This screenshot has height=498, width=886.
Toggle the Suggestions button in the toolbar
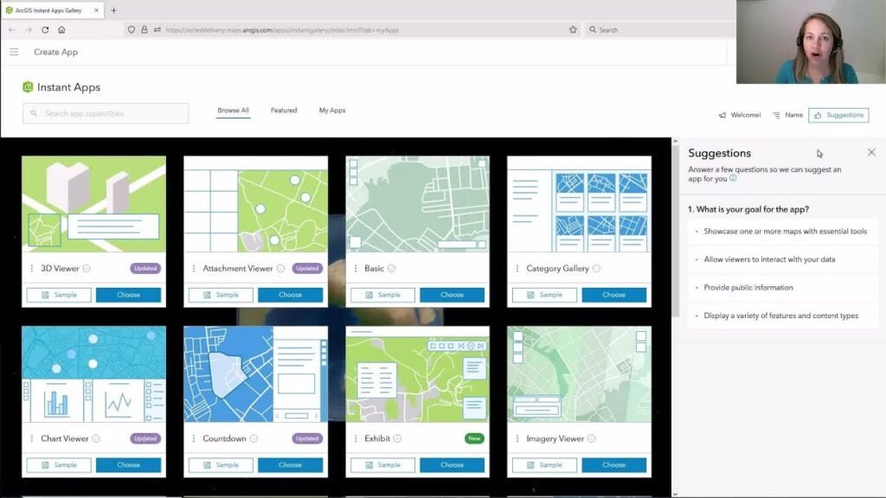click(x=838, y=115)
